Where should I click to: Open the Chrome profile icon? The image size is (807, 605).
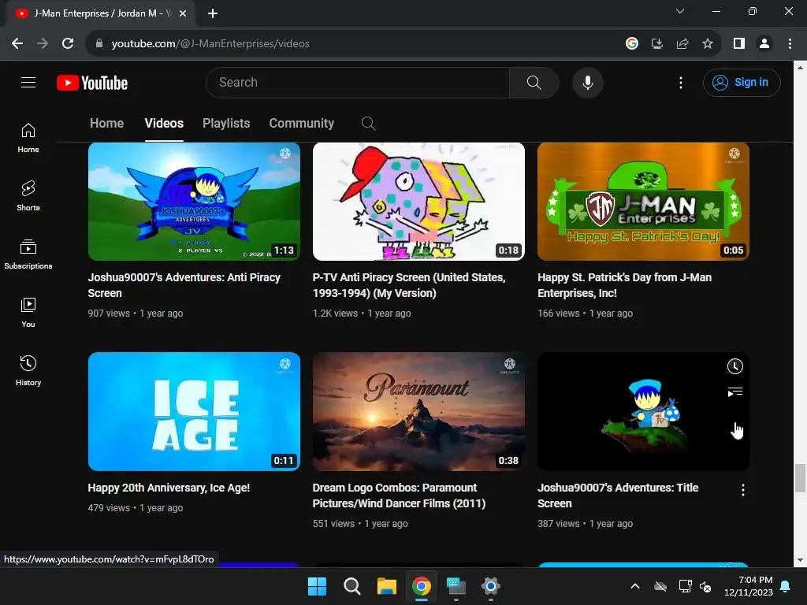(x=764, y=44)
